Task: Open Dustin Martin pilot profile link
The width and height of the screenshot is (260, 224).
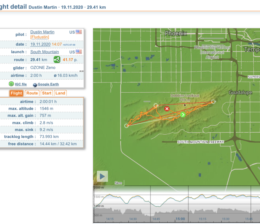Action: click(42, 32)
